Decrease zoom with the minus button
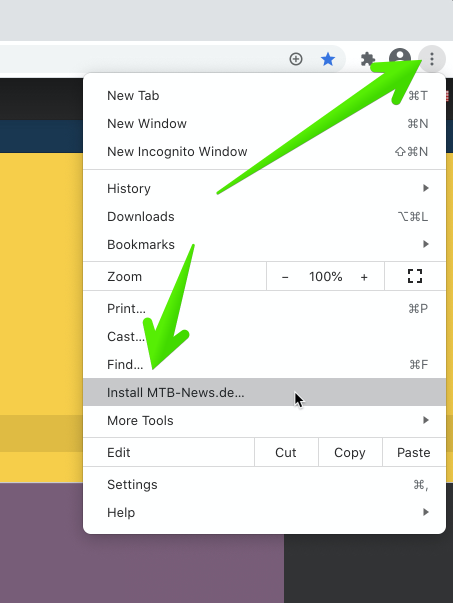Screen dimensions: 453x603 coord(285,277)
